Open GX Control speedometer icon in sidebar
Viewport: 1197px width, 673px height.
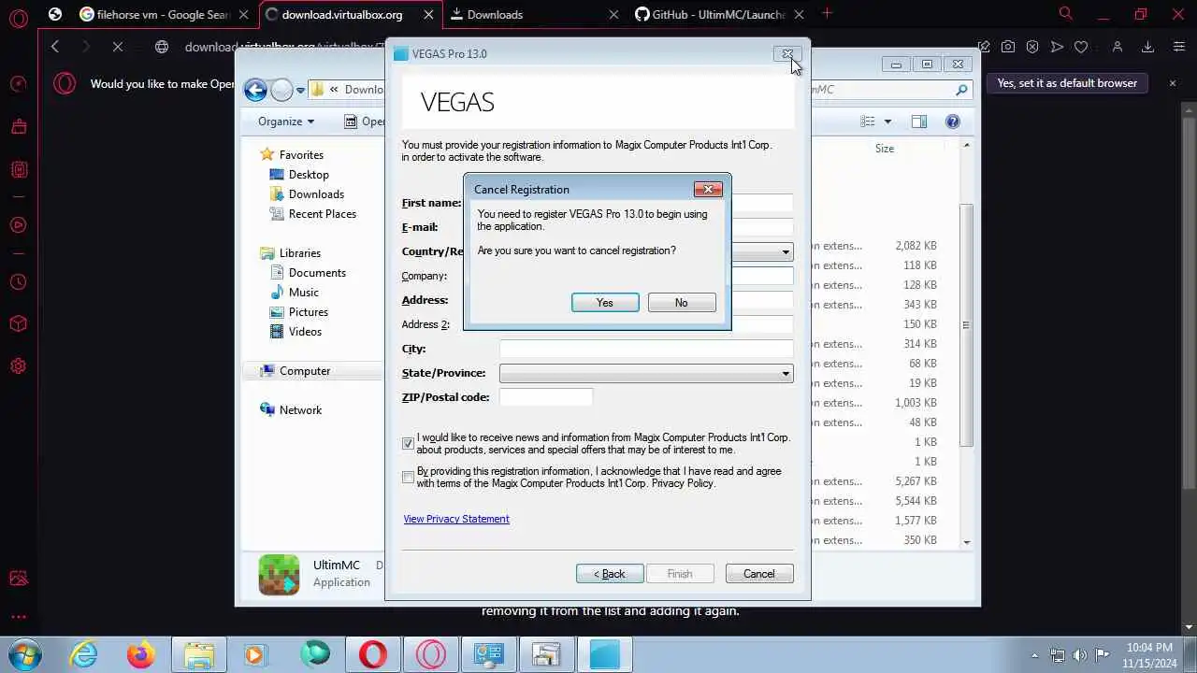coord(18,84)
